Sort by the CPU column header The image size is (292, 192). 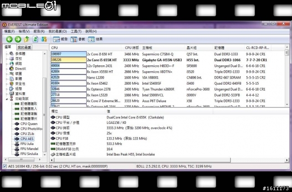(86, 48)
